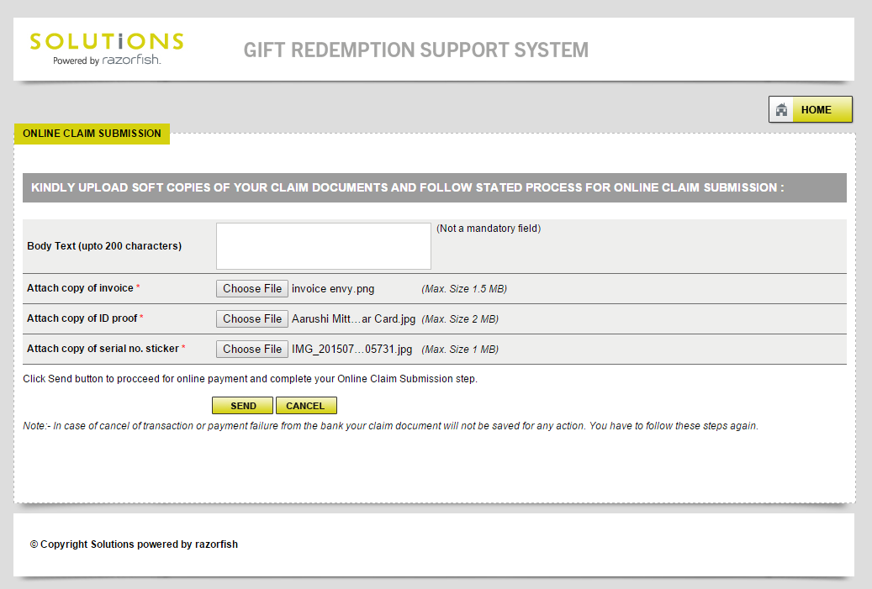Click the Solutions razorfish logo
Screen dimensions: 872x589
106,49
